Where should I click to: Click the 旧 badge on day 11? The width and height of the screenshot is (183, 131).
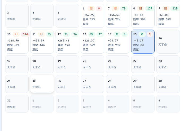pyautogui.click(x=41, y=34)
